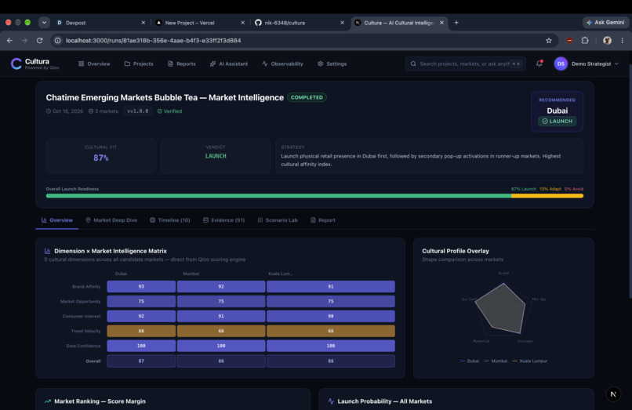This screenshot has height=410, width=632.
Task: Click site info icon in address bar
Action: [58, 40]
